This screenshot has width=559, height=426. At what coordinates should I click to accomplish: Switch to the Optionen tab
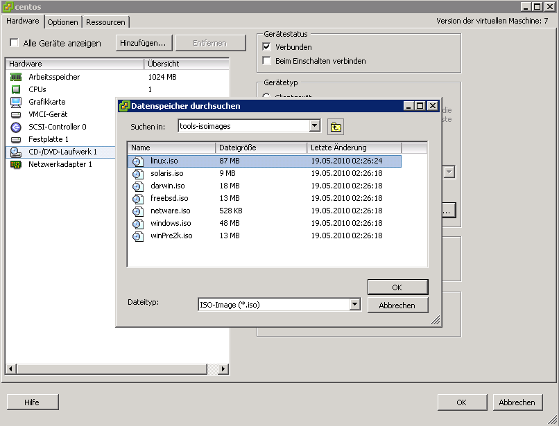tap(63, 22)
